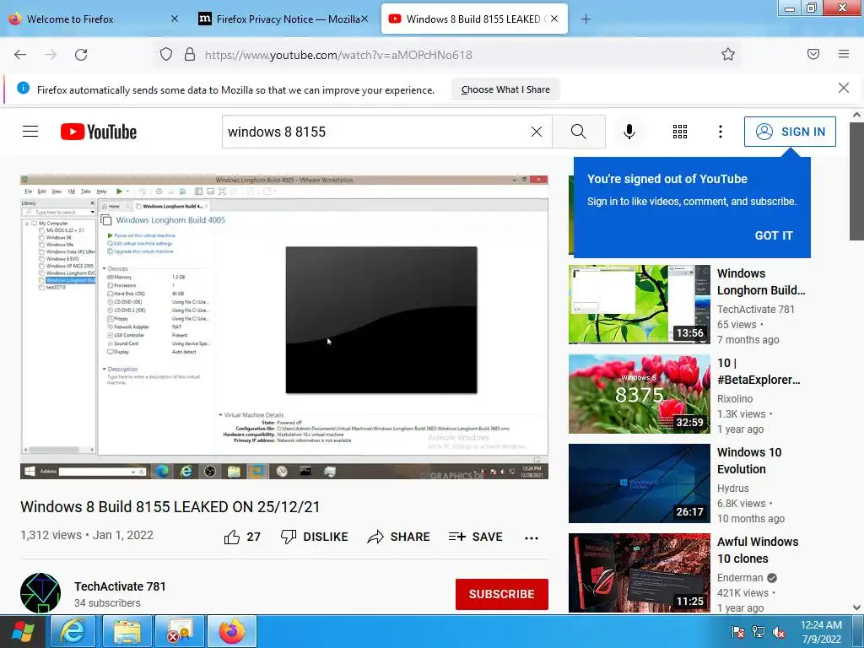864x648 pixels.
Task: Open the Windows Longhorn Build thumbnail
Action: [640, 304]
